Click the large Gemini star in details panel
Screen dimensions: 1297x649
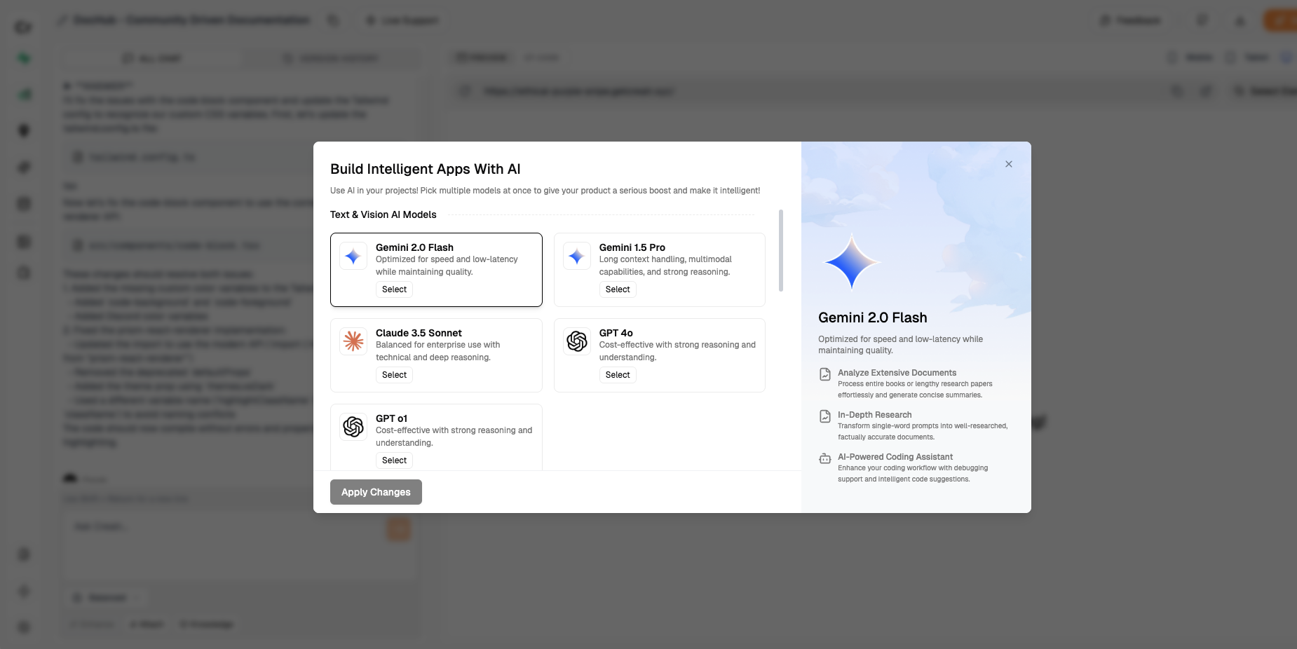tap(852, 261)
